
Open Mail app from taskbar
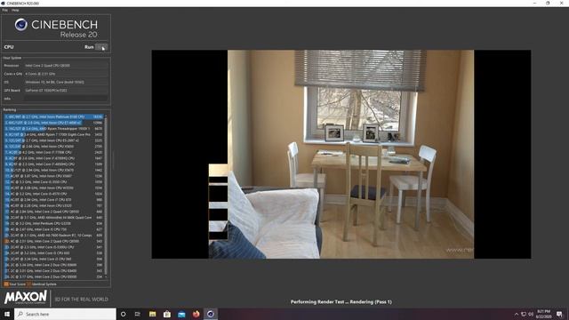181,314
